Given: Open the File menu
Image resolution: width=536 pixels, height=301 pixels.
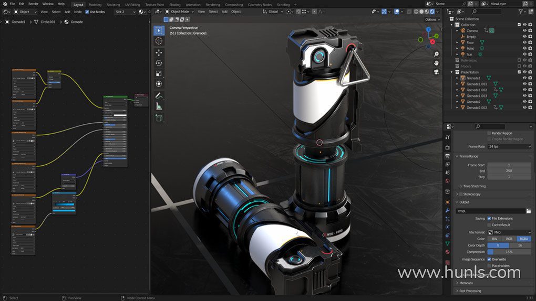Looking at the screenshot, I should tap(12, 4).
